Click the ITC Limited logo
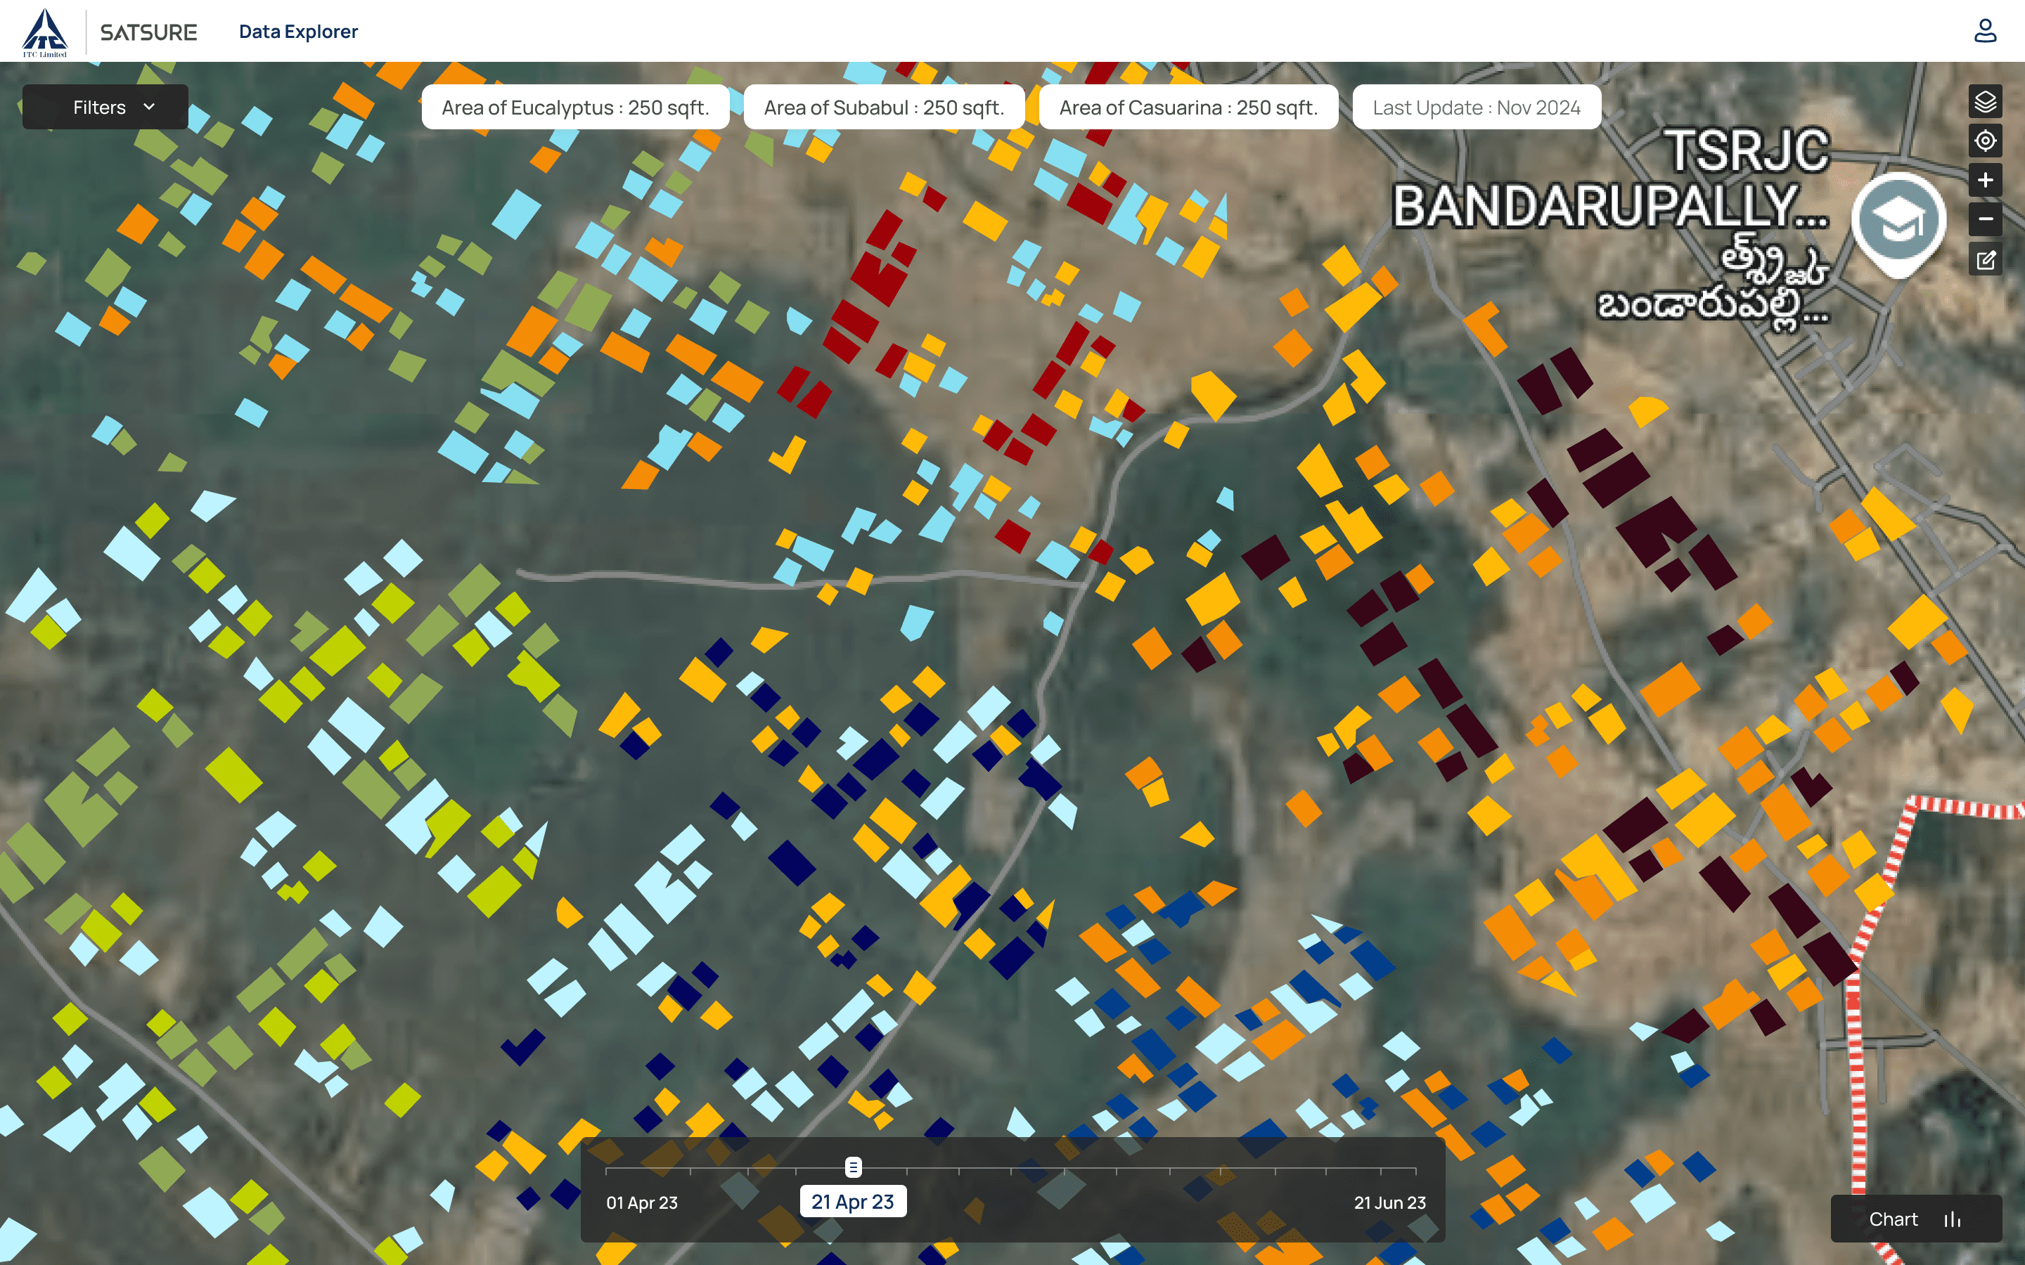 tap(45, 32)
